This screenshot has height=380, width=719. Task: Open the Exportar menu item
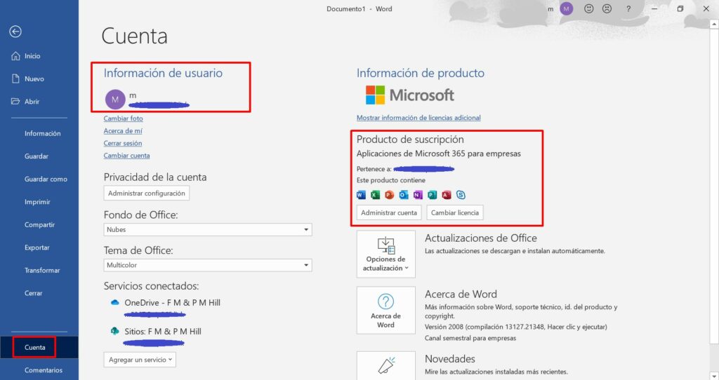[37, 247]
